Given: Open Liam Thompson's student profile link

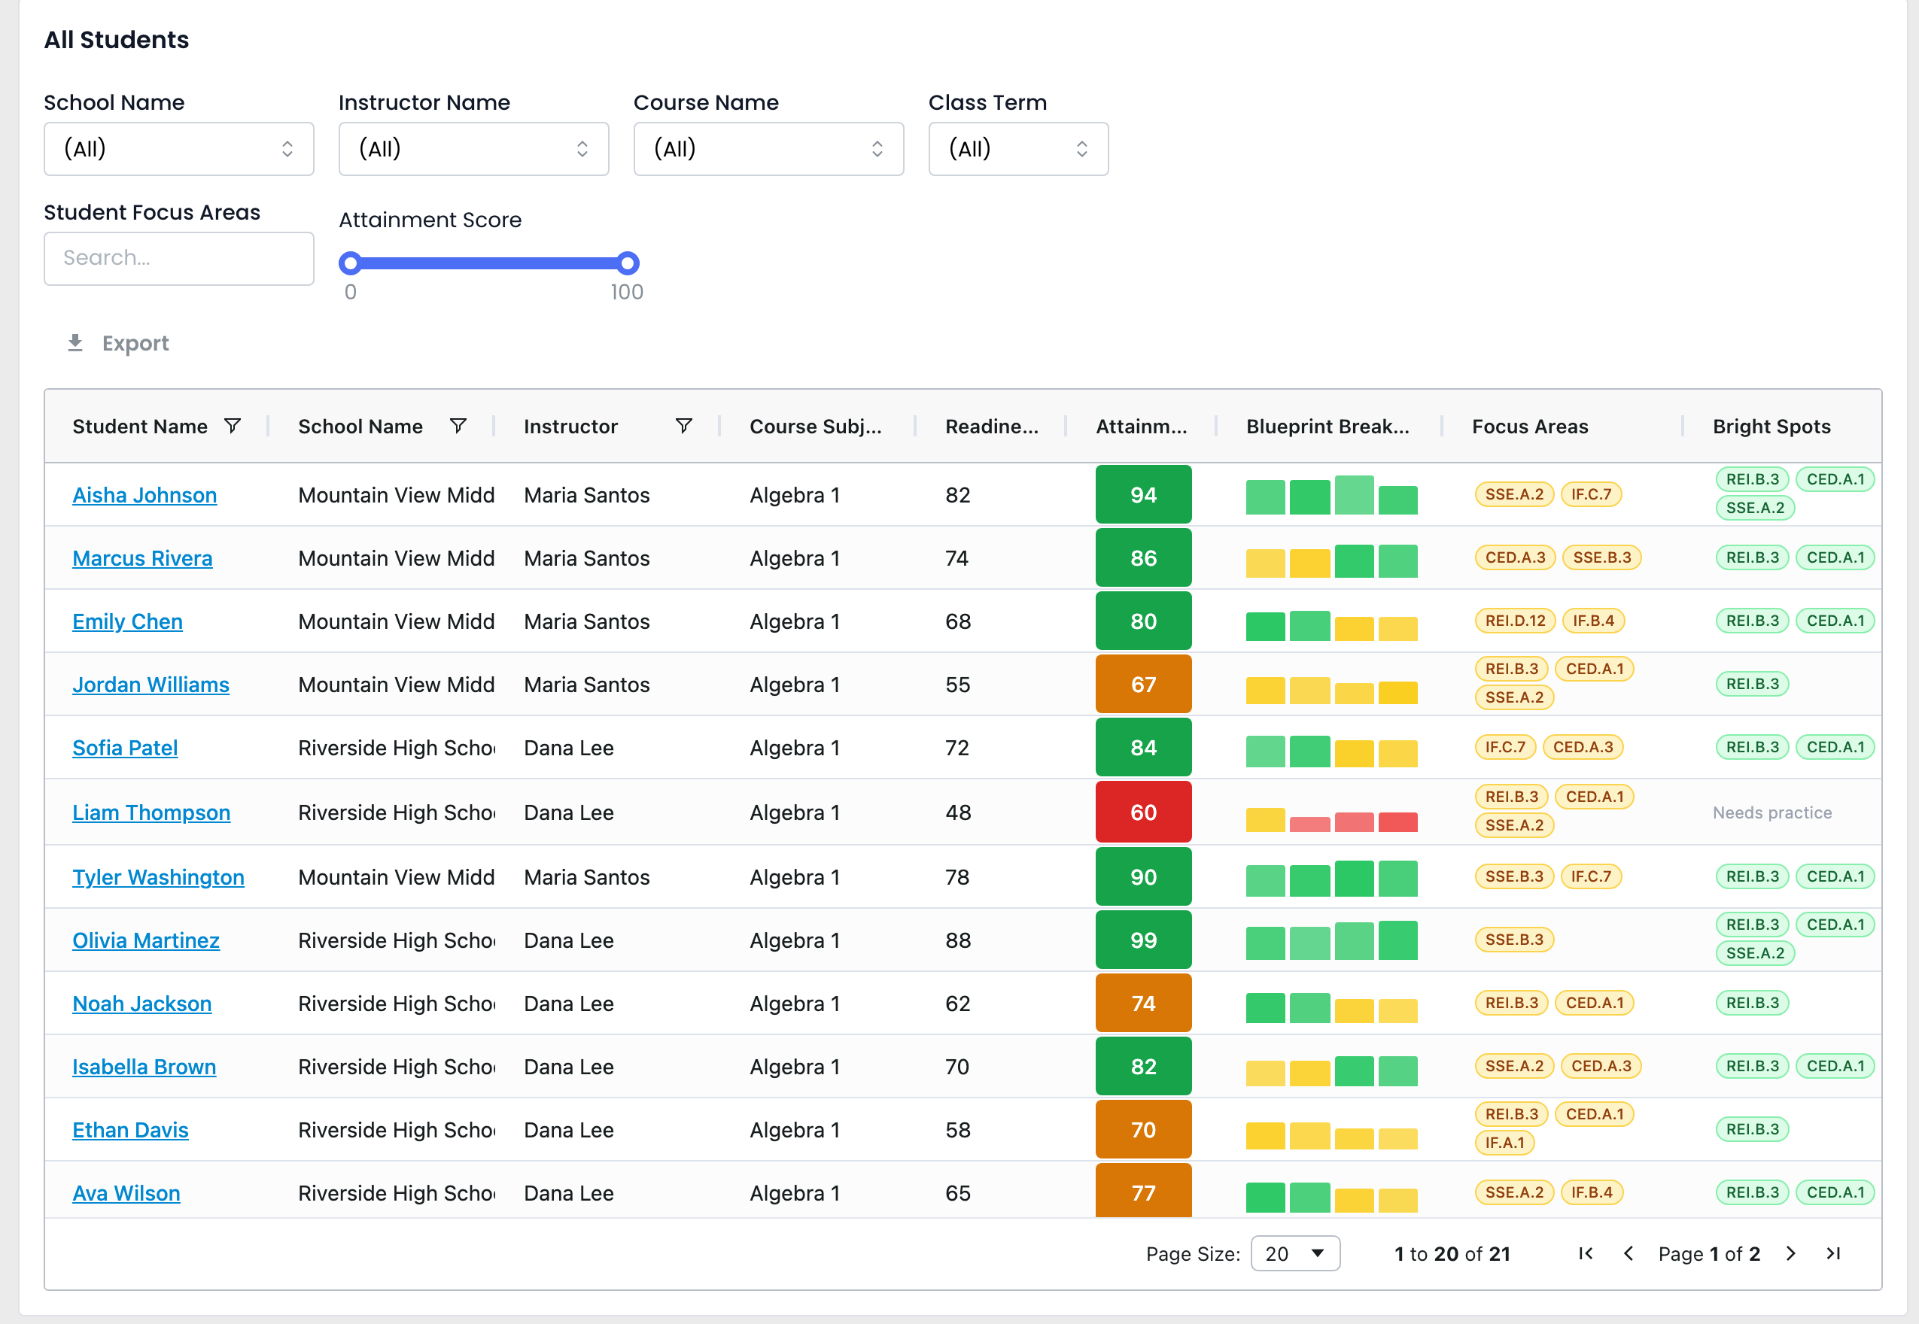Looking at the screenshot, I should 151,812.
